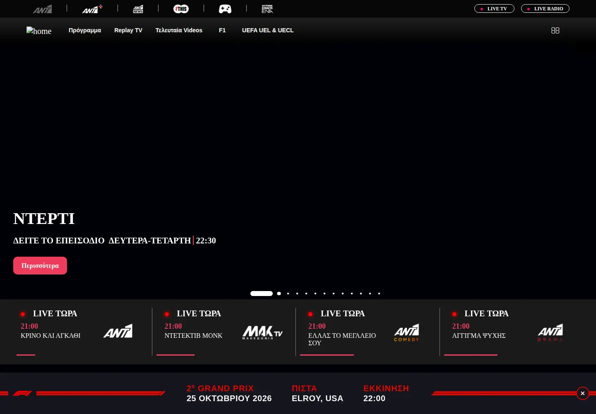Click the F1 logo in the banner
This screenshot has height=414, width=596.
pos(22,393)
